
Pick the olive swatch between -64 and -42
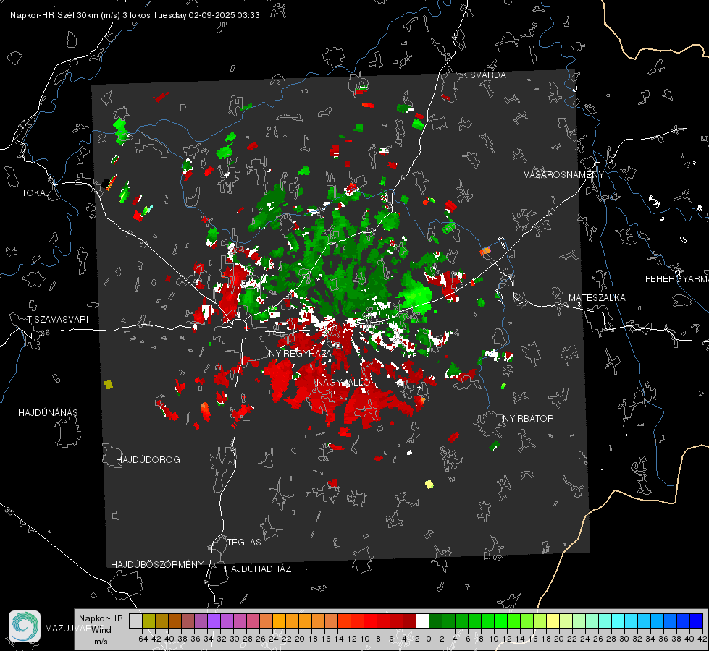148,621
